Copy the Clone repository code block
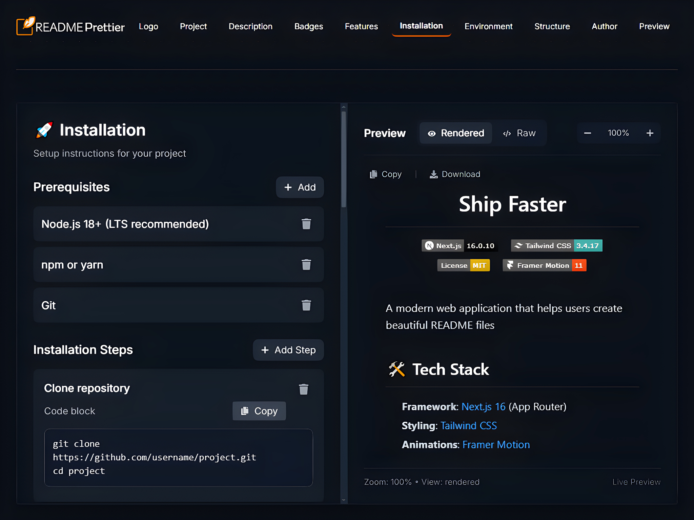This screenshot has height=520, width=694. (x=259, y=411)
